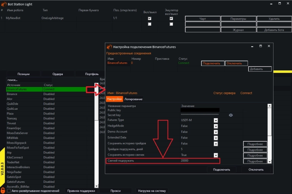Open HedgeMode dropdown
The width and height of the screenshot is (292, 194).
click(216, 126)
